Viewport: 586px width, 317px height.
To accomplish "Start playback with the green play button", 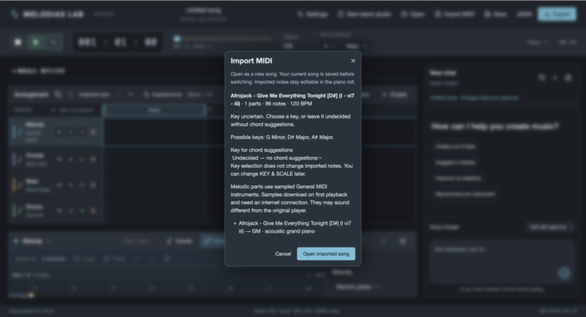I will (36, 42).
